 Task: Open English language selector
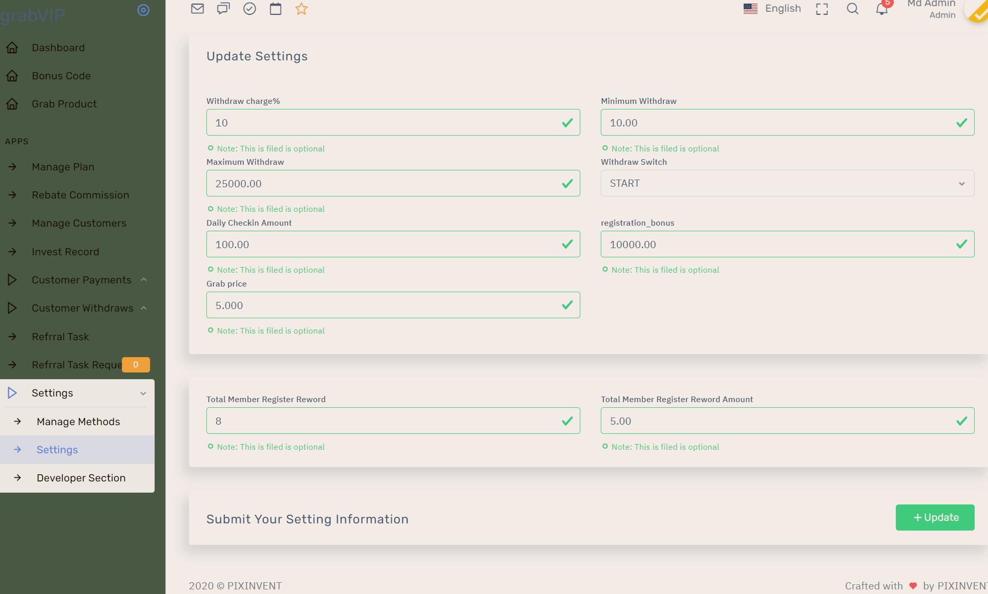pos(772,9)
